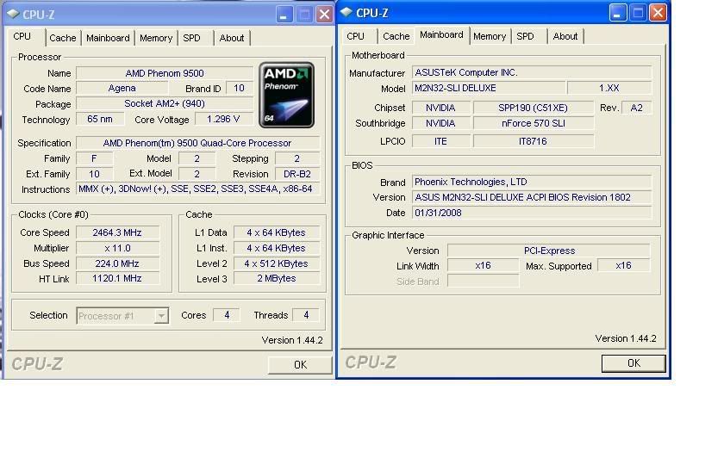Image resolution: width=724 pixels, height=452 pixels.
Task: Click the empty Side Band field
Action: tap(483, 281)
